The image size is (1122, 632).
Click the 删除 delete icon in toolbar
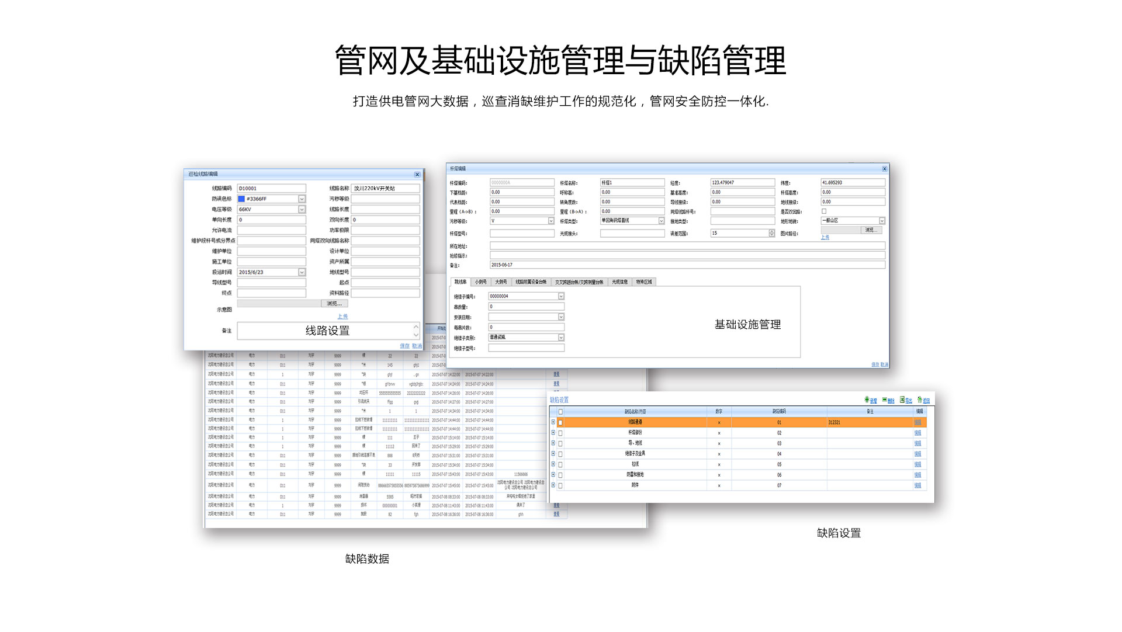[x=885, y=400]
